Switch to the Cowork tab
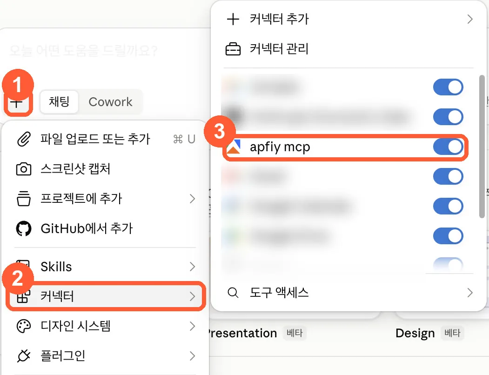 coord(110,102)
